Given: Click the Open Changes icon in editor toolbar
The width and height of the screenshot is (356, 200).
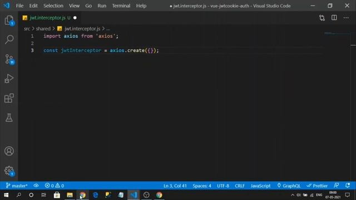Looking at the screenshot, I should tap(322, 18).
